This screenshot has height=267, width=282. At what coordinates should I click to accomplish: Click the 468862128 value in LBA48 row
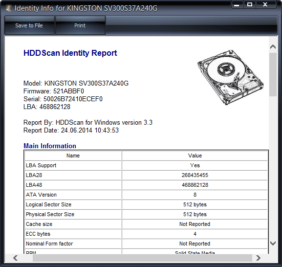tap(195, 185)
